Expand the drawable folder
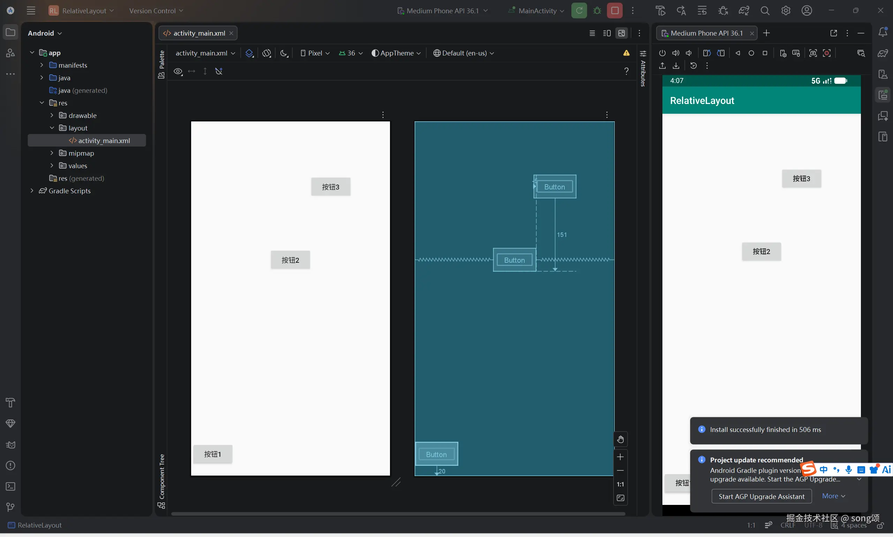Viewport: 893px width, 537px height. coord(52,115)
